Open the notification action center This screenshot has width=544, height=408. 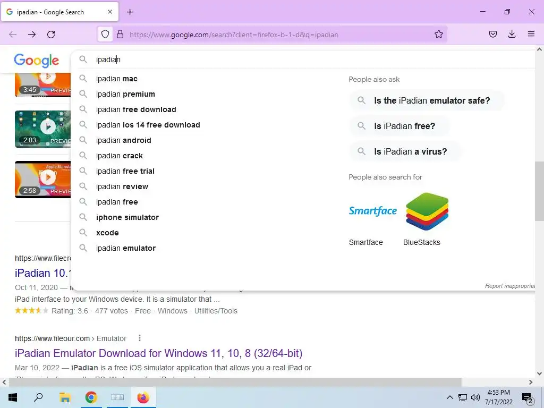tap(527, 398)
